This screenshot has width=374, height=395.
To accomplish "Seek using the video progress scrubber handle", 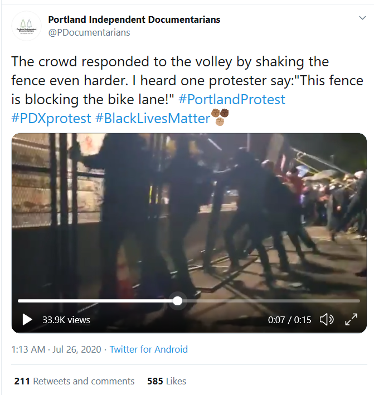I will coord(177,301).
